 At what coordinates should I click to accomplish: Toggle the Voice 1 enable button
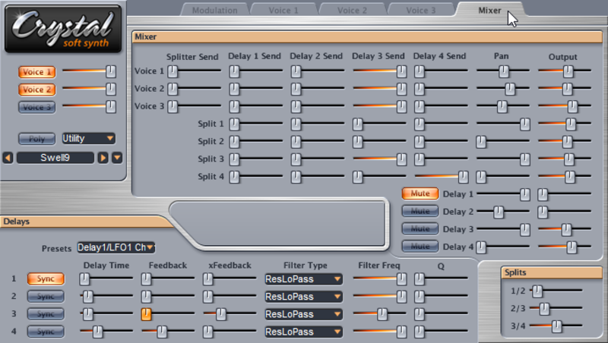pos(36,72)
